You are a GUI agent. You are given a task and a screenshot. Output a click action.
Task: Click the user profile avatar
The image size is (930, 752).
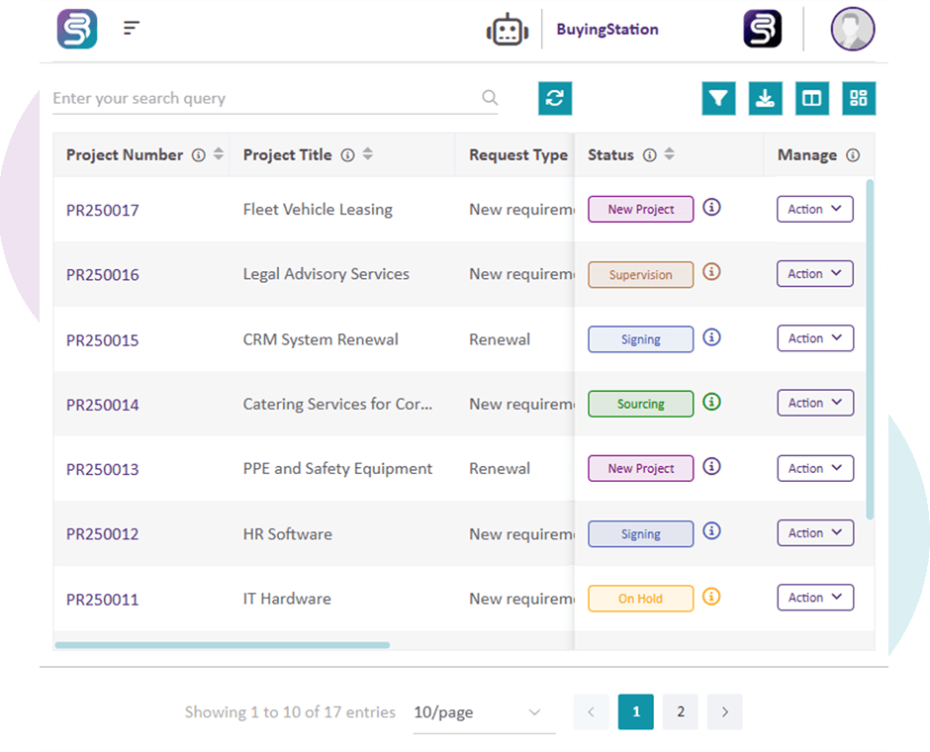click(x=852, y=28)
